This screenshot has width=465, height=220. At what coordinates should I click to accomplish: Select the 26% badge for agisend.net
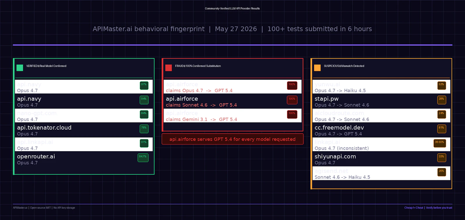coord(442,172)
